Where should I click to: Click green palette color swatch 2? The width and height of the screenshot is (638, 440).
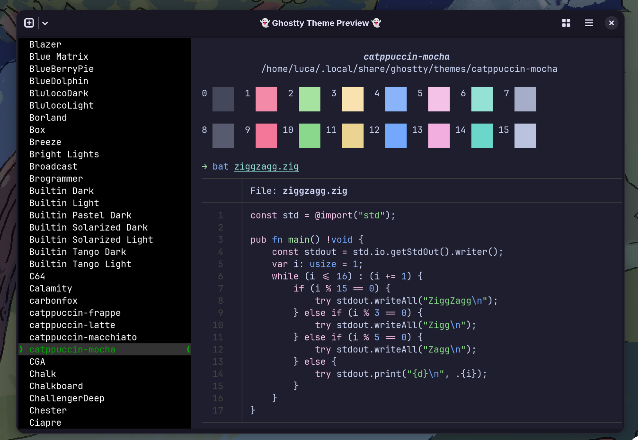point(309,99)
